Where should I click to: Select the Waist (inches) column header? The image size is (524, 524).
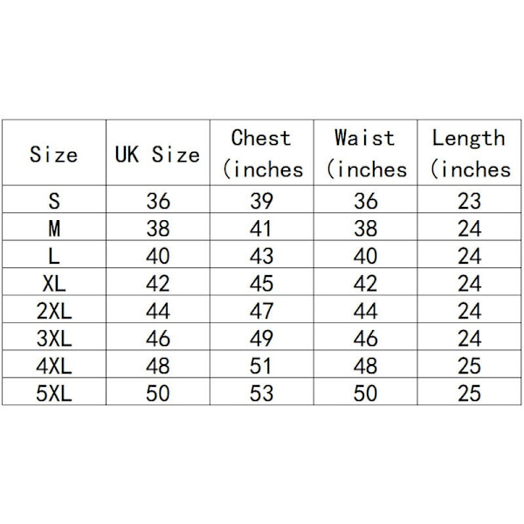click(365, 154)
